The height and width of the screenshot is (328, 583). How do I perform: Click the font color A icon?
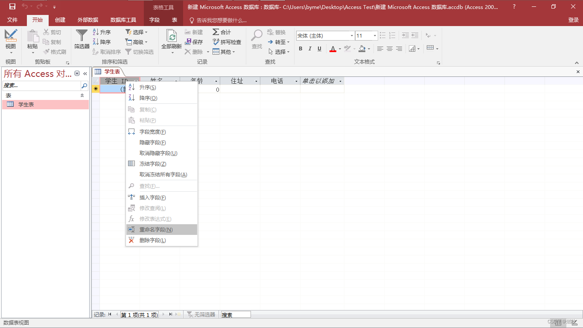(333, 49)
